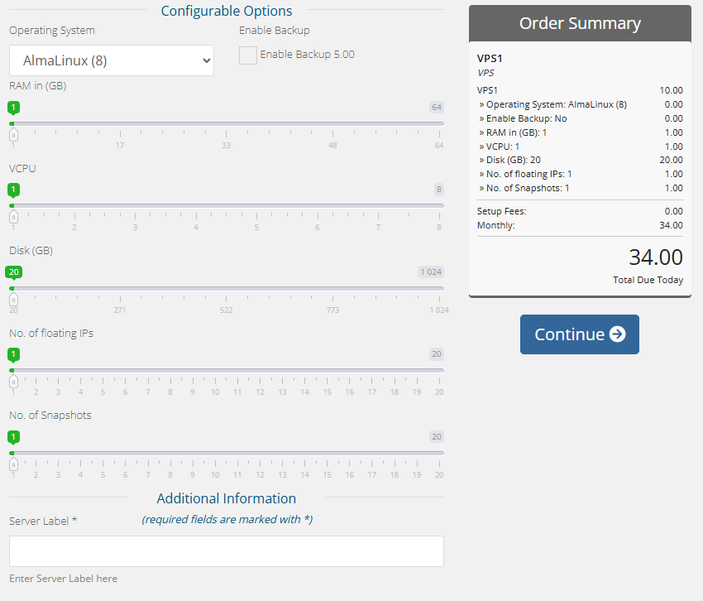Click the green RAM value bubble
This screenshot has height=601, width=703.
click(13, 107)
